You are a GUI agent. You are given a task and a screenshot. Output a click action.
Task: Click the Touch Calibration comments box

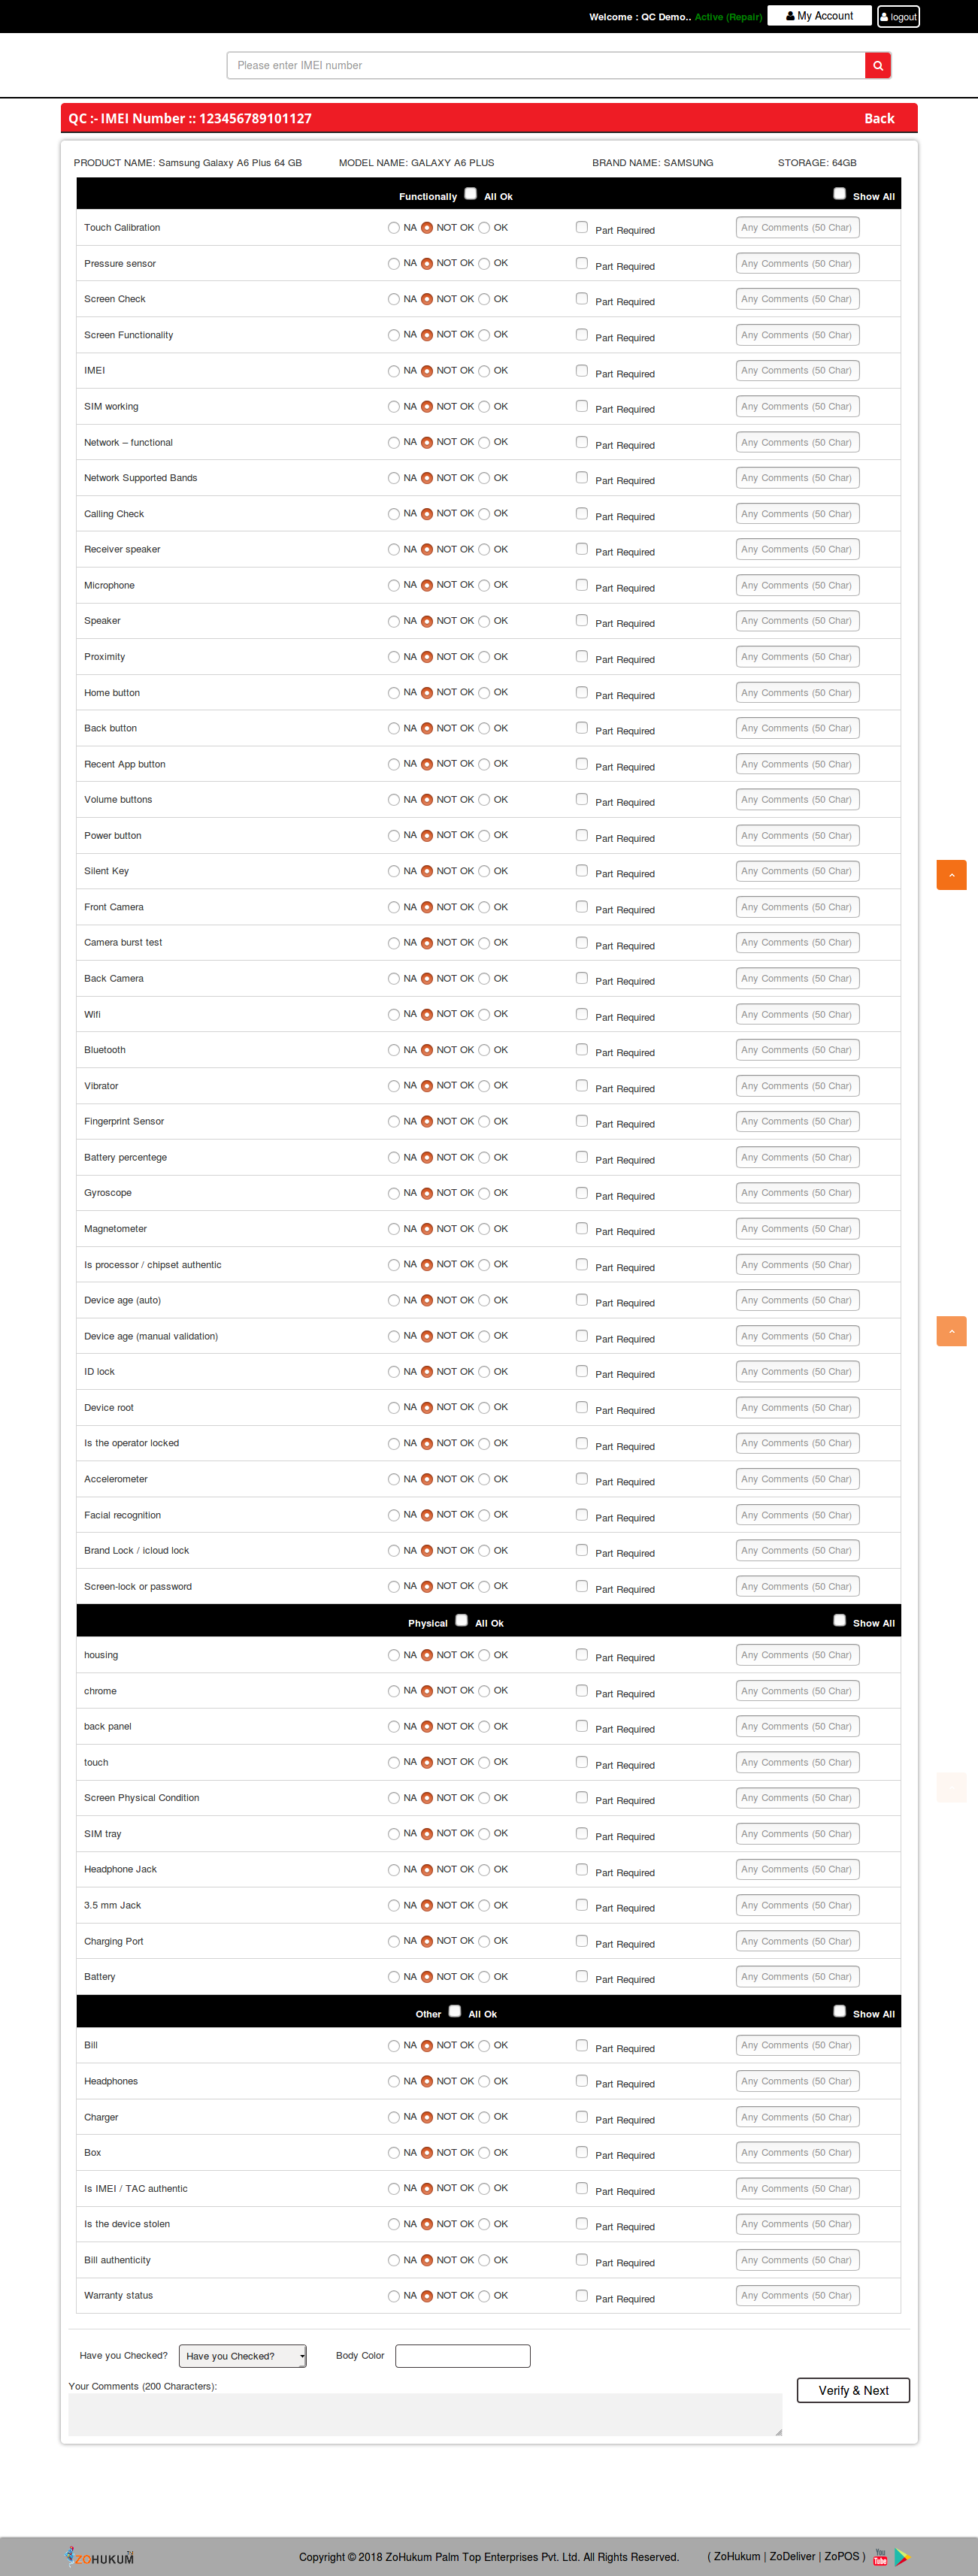pos(797,228)
